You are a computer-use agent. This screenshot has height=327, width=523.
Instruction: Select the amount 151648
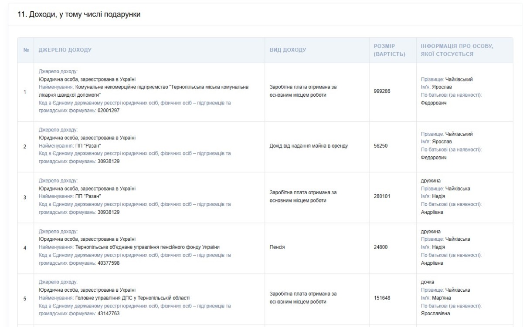(382, 298)
